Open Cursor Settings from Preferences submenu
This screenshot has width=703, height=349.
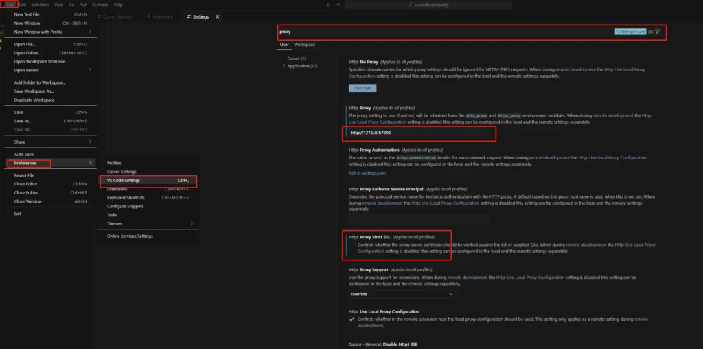tap(148, 172)
